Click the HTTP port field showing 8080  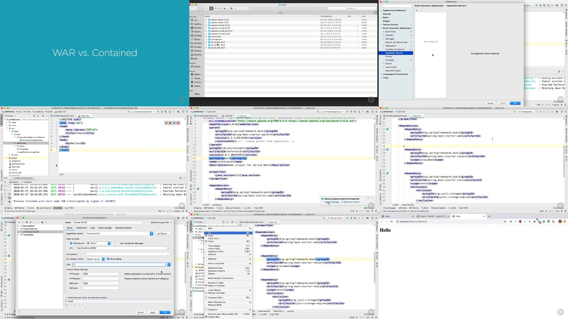pyautogui.click(x=100, y=274)
